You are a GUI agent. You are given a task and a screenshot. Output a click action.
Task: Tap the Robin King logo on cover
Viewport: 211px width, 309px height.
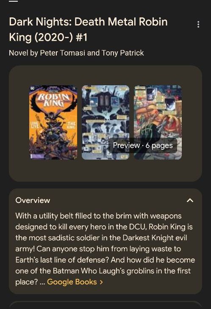click(x=53, y=99)
